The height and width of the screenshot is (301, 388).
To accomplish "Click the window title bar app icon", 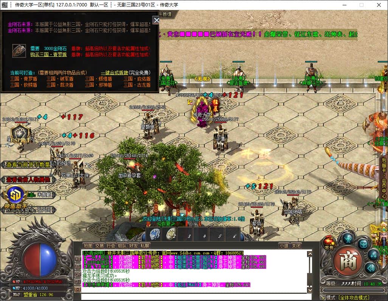I will pos(5,5).
